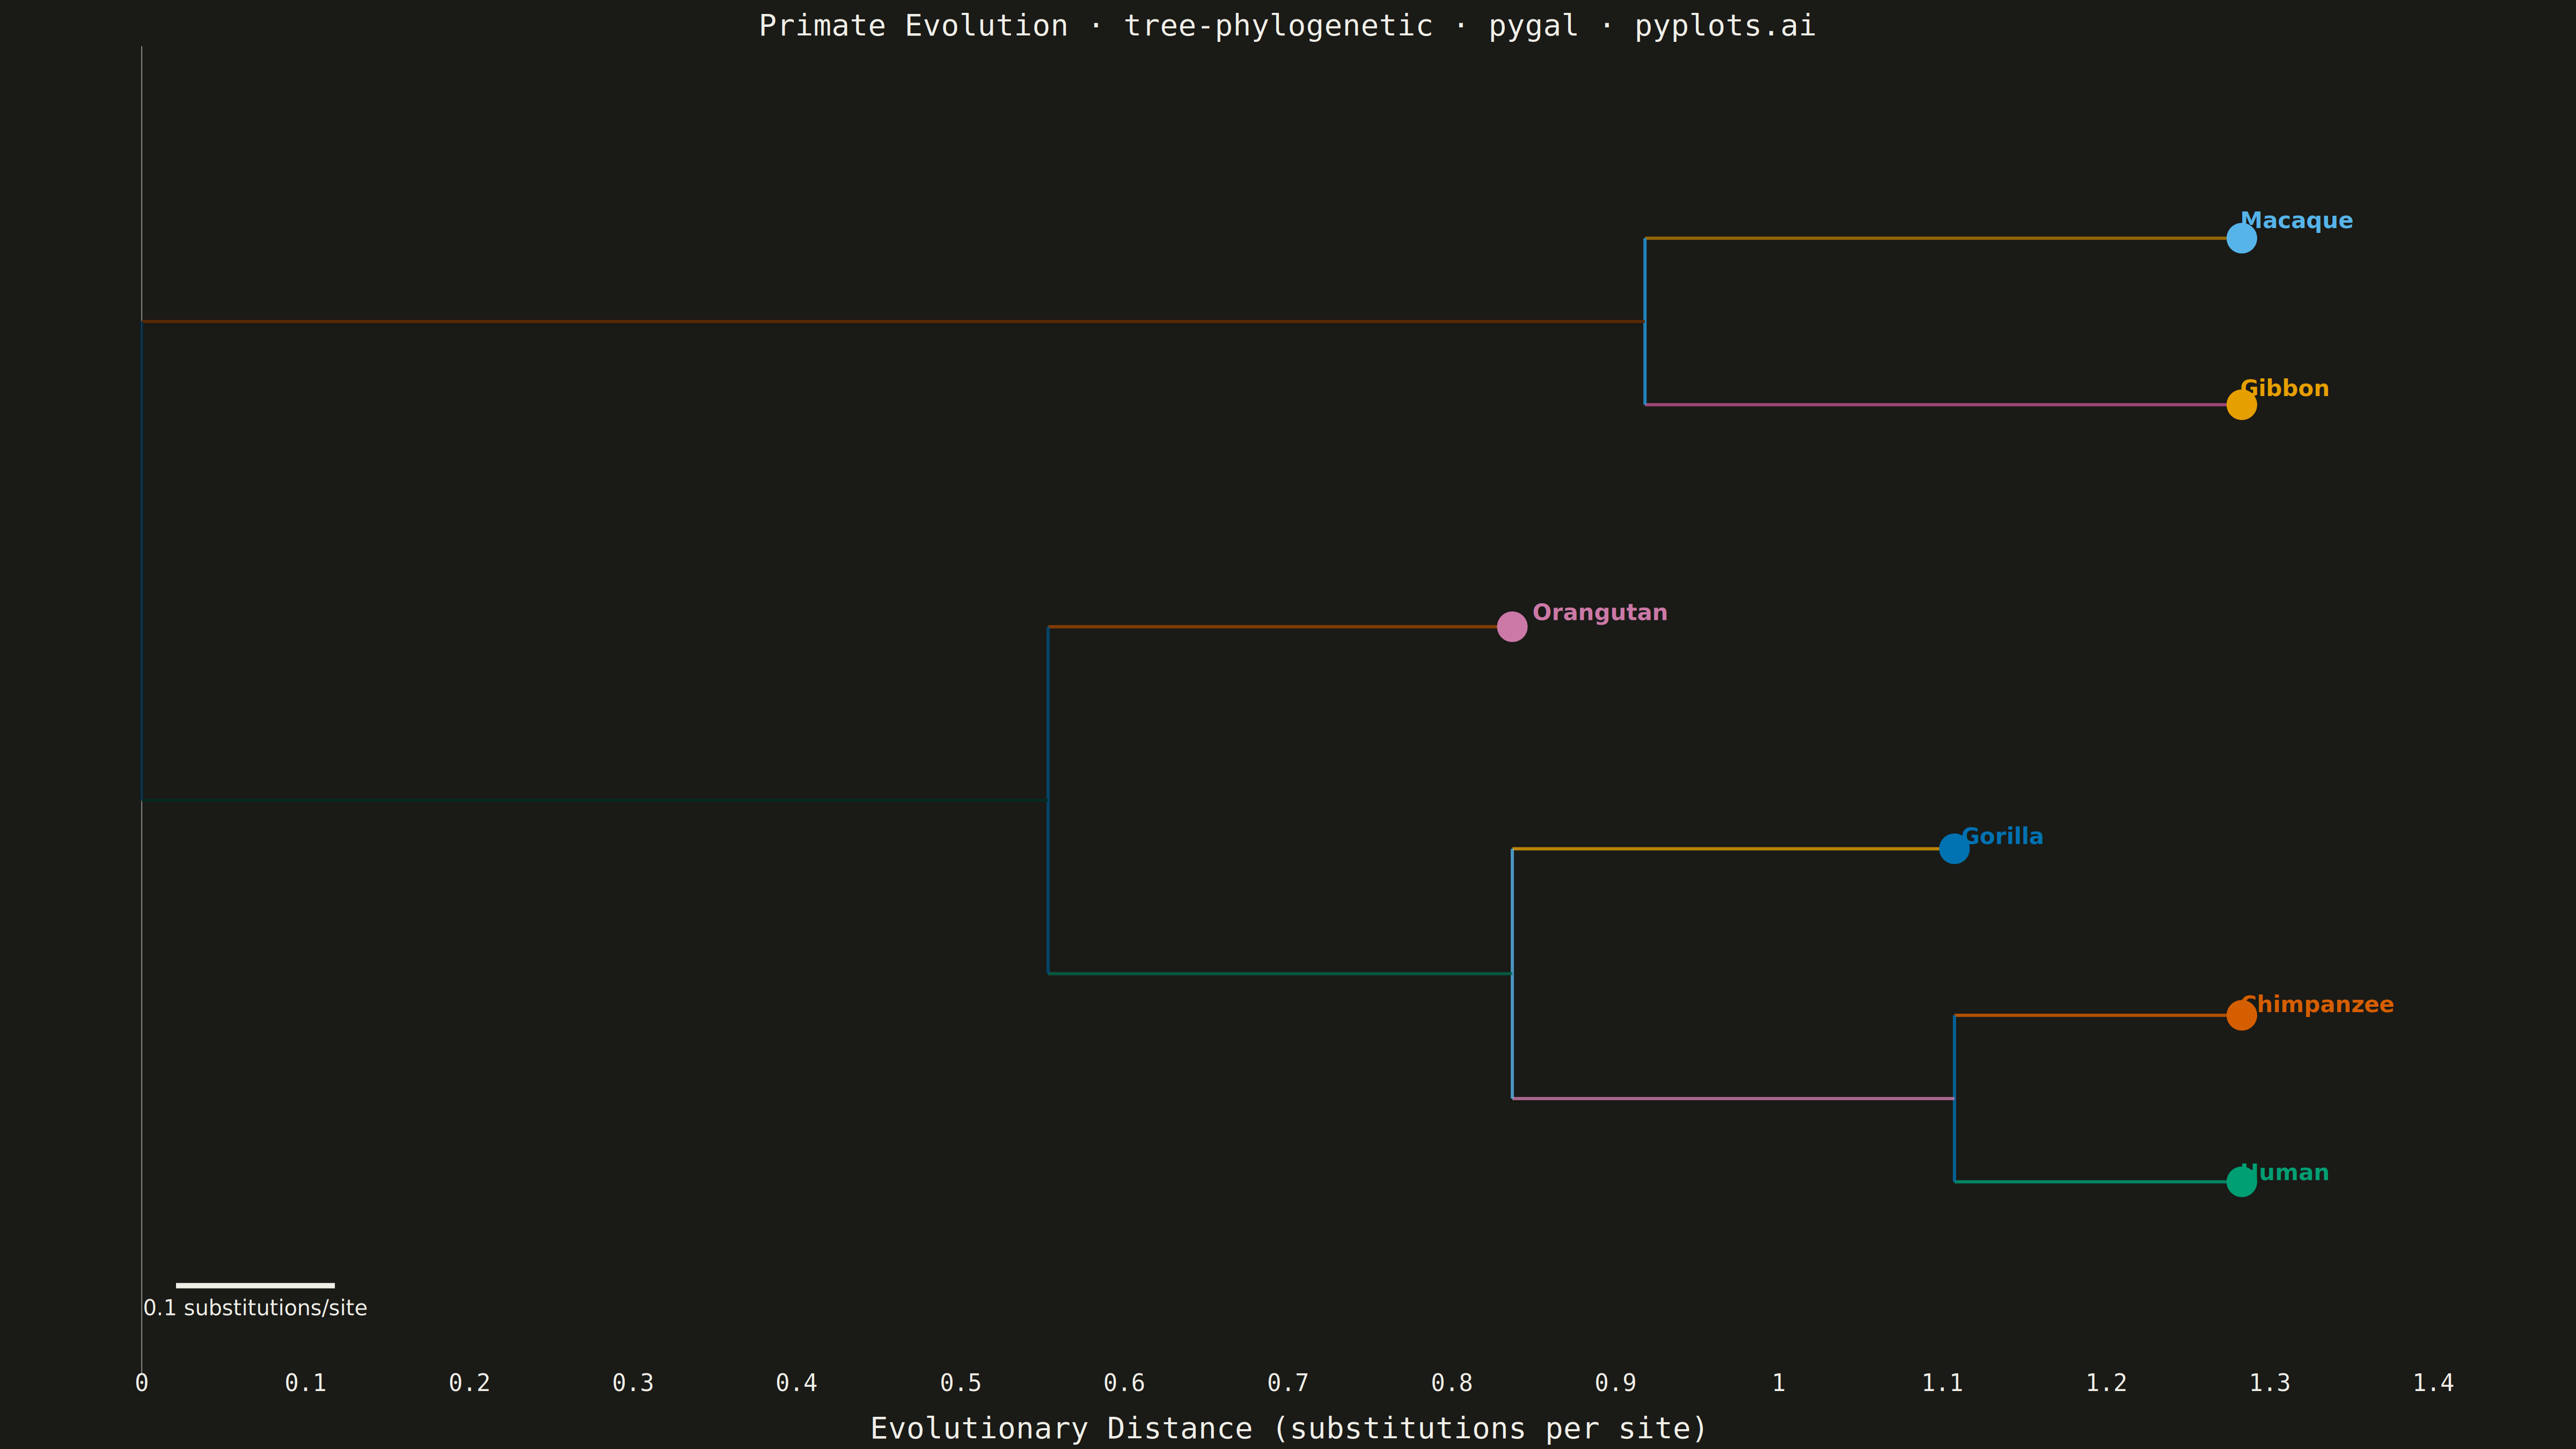Click the Evolutionary Distance axis title
The image size is (2576, 1449).
pyautogui.click(x=1288, y=1428)
